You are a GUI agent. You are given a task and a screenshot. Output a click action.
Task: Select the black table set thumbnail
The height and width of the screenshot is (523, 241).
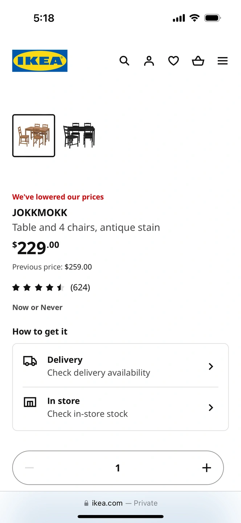[x=79, y=135]
